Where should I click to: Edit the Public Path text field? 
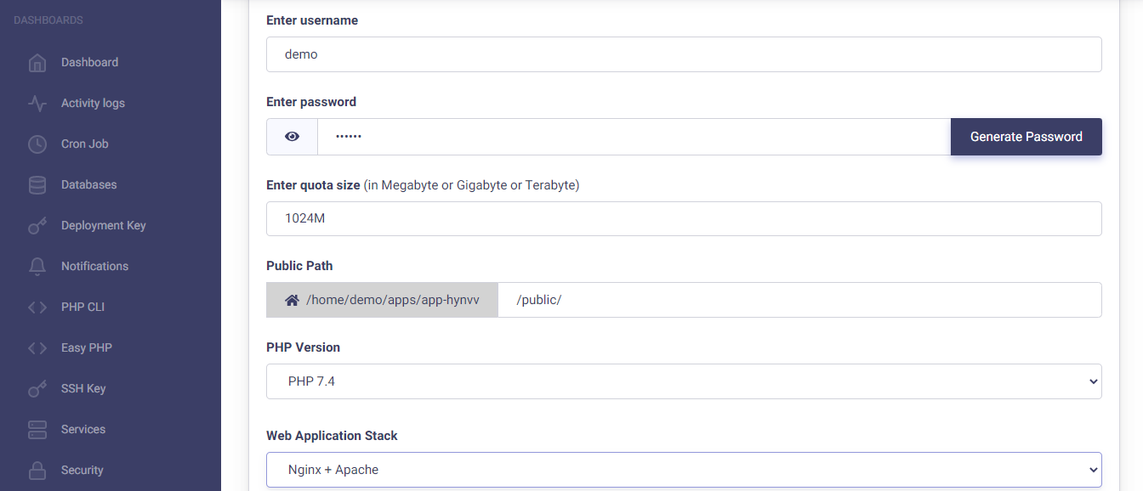799,300
